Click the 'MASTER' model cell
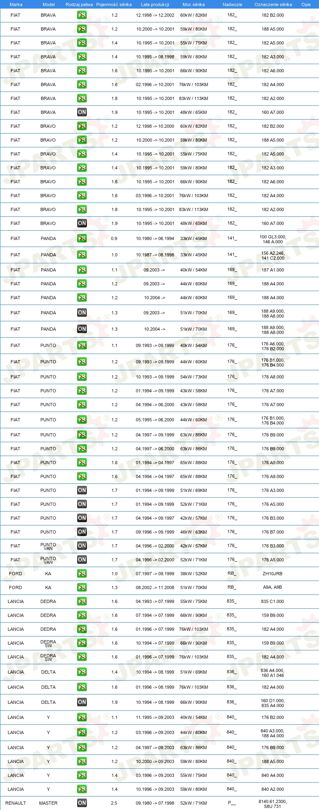This screenshot has width=319, height=810. pos(48,803)
